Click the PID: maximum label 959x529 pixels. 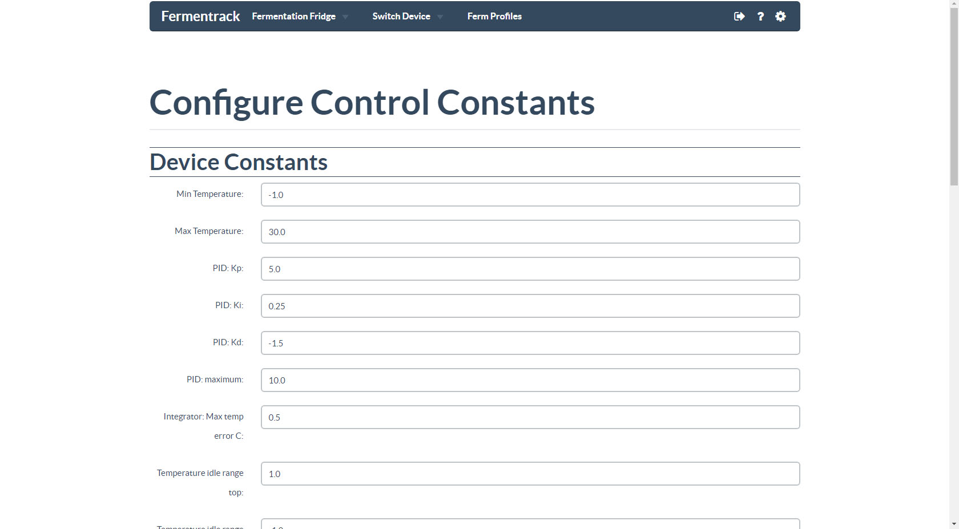215,379
